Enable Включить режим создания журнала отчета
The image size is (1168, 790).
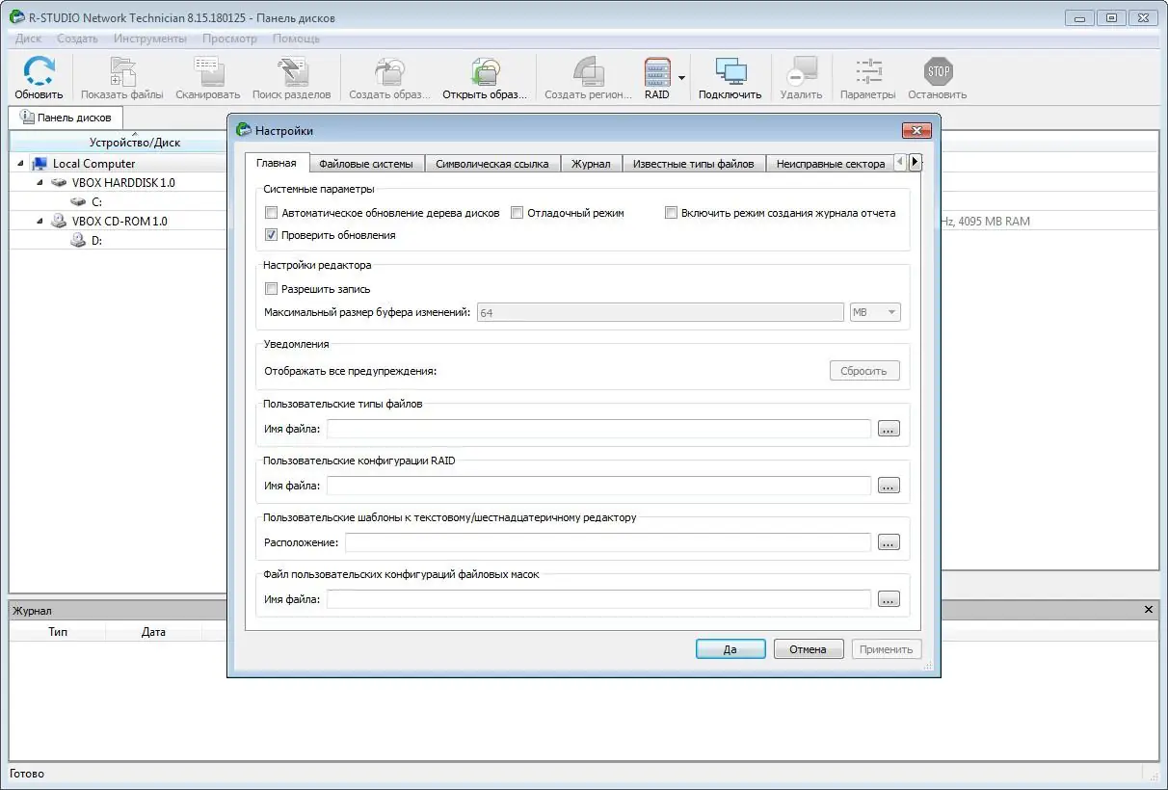point(671,213)
